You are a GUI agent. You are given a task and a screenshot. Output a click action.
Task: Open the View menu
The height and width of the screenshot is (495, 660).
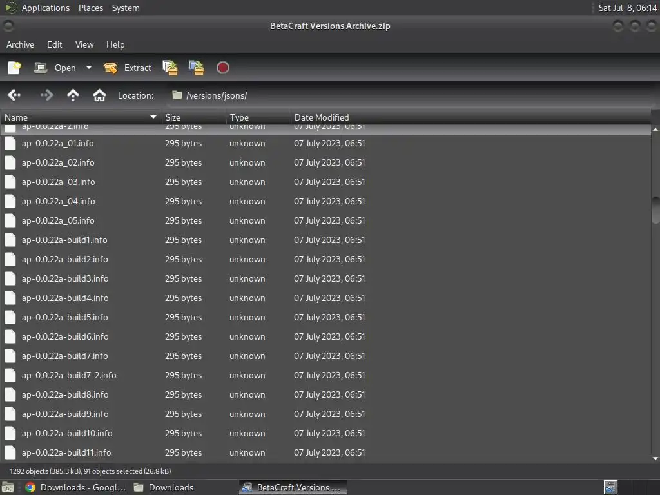(84, 44)
